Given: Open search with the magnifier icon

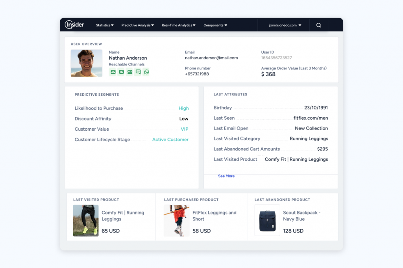Looking at the screenshot, I should (319, 25).
